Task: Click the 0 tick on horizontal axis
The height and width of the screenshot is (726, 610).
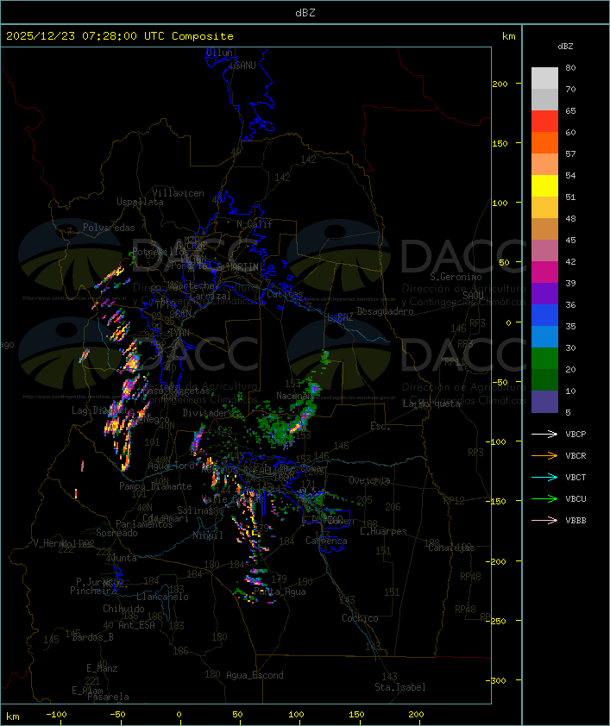Action: [x=179, y=715]
